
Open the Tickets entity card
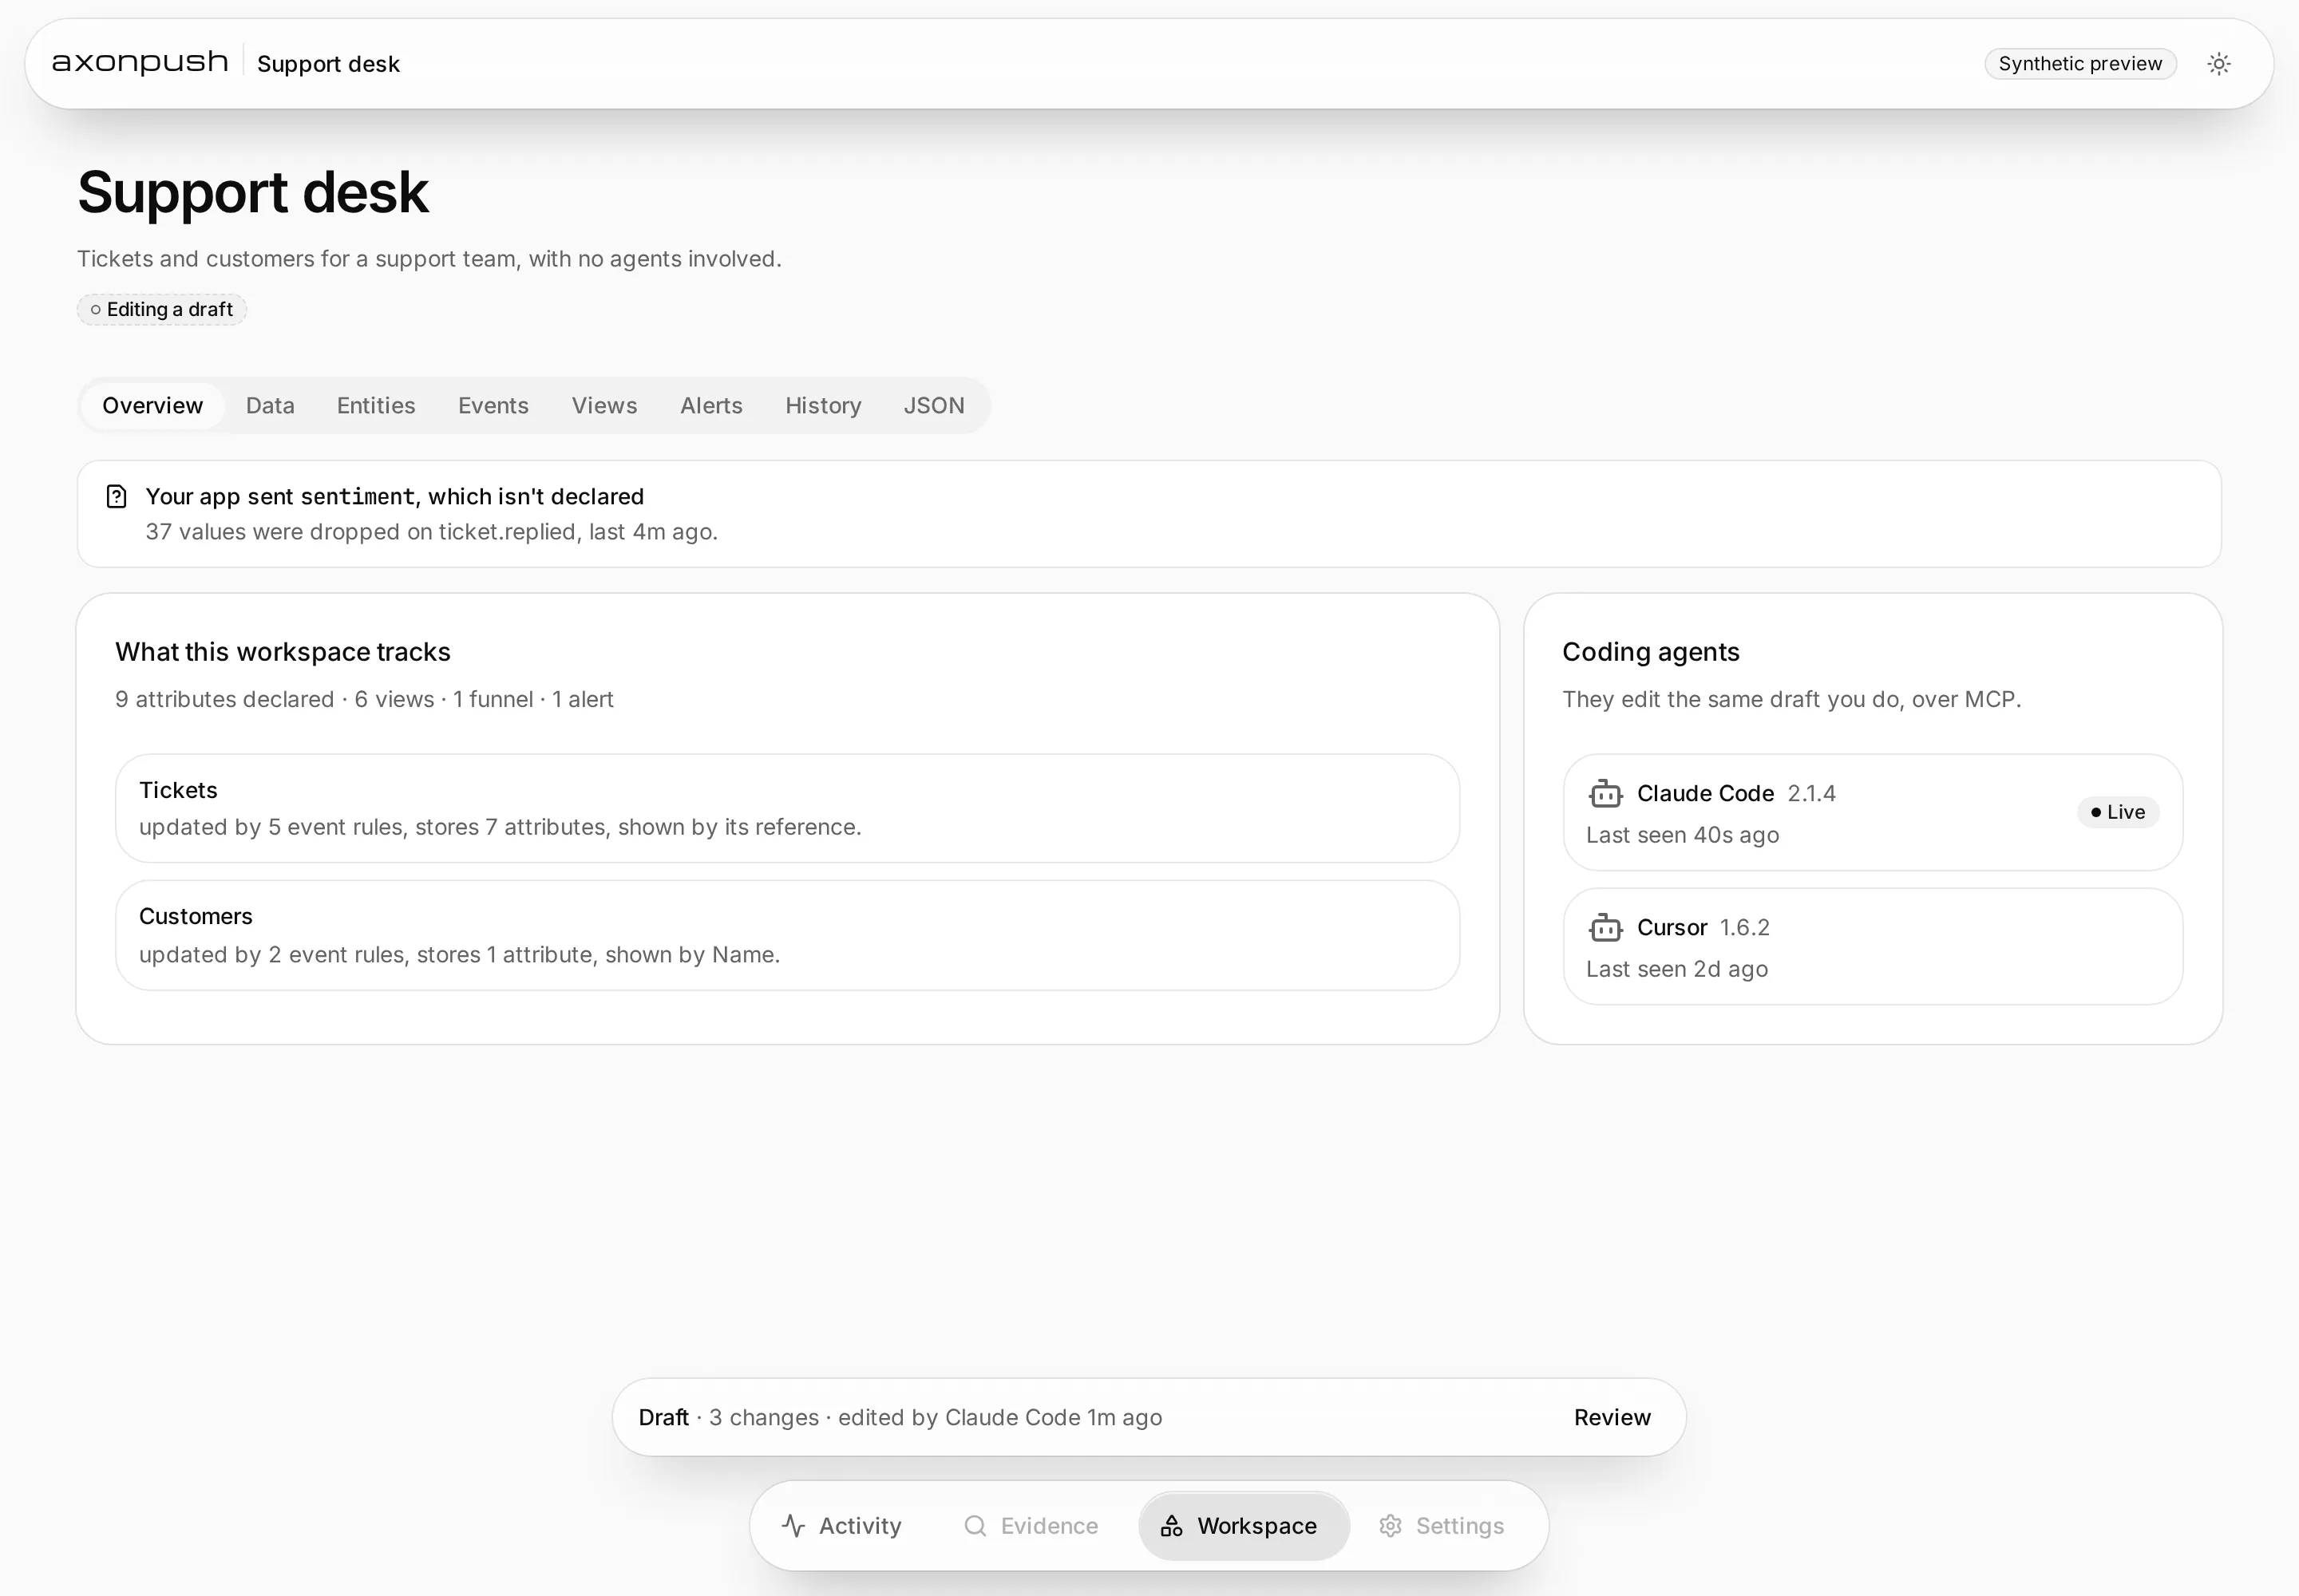[787, 808]
